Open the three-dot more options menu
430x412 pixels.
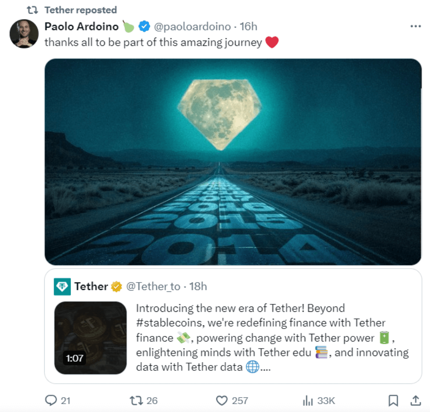pyautogui.click(x=415, y=27)
